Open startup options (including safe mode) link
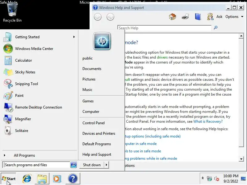Viewport: 247px width, 185px height. pyautogui.click(x=153, y=136)
